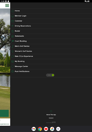The image size is (92, 132).
Task: Click the Member Login face icon
Action: click(13, 16)
